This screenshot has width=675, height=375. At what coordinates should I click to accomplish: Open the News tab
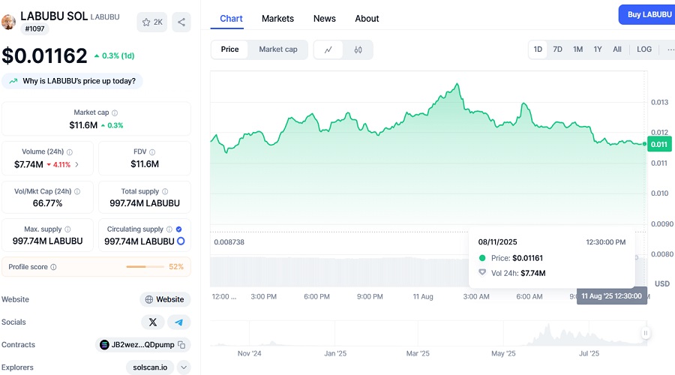click(x=324, y=18)
